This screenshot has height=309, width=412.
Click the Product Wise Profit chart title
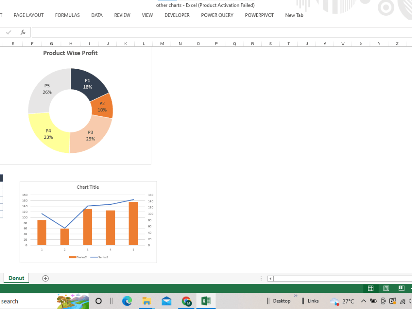click(x=70, y=53)
